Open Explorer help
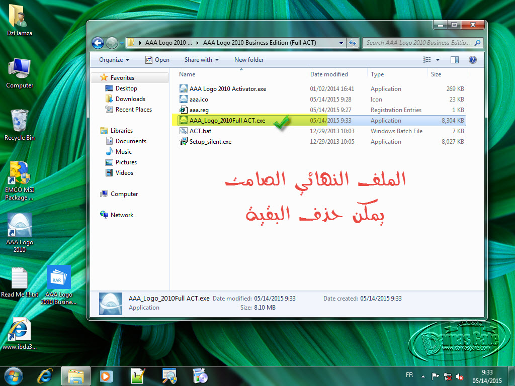This screenshot has height=386, width=515. (x=473, y=60)
